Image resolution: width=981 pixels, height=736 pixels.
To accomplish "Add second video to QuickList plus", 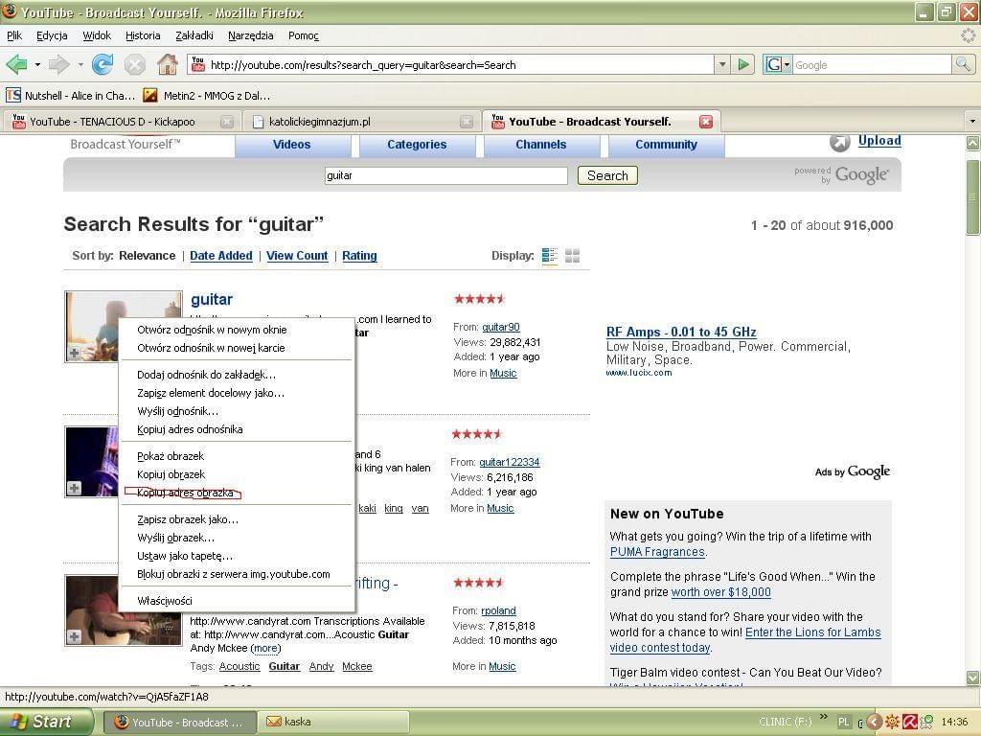I will coord(74,489).
